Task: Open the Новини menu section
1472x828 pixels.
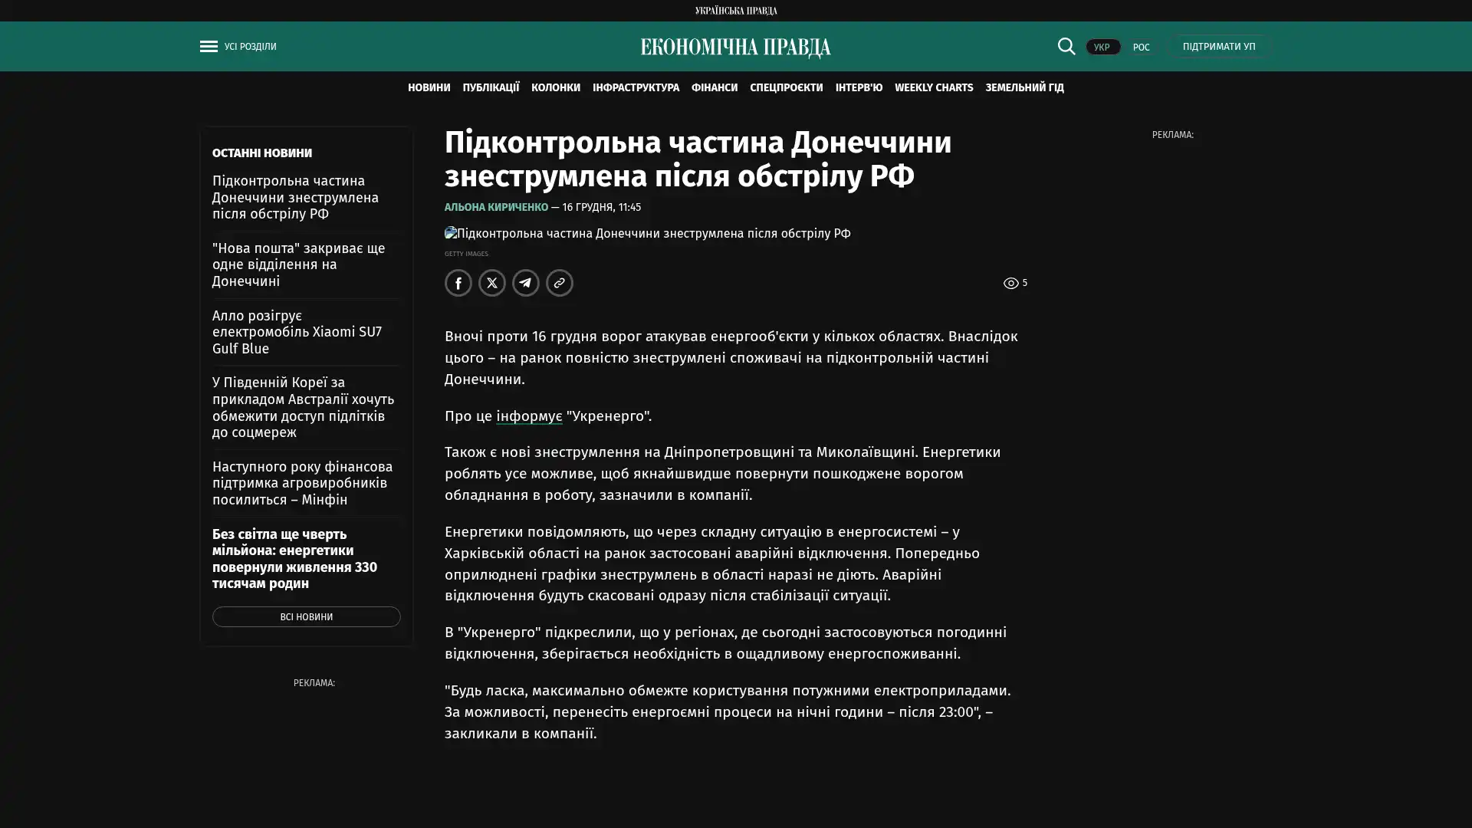Action: (429, 87)
